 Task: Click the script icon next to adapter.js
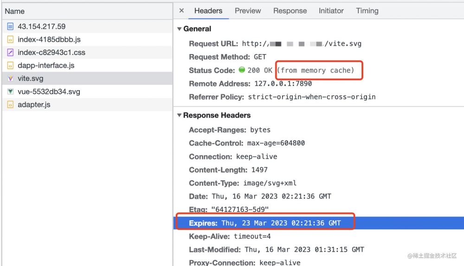click(x=10, y=105)
